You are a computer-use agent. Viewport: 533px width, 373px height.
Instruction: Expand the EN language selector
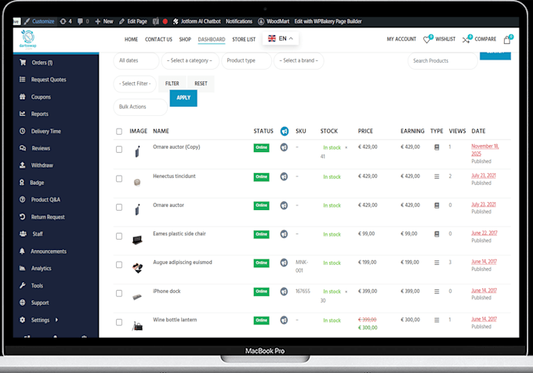point(281,38)
